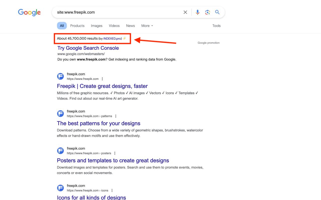Click the https://www.freepik.com › patterns URL

89,116
